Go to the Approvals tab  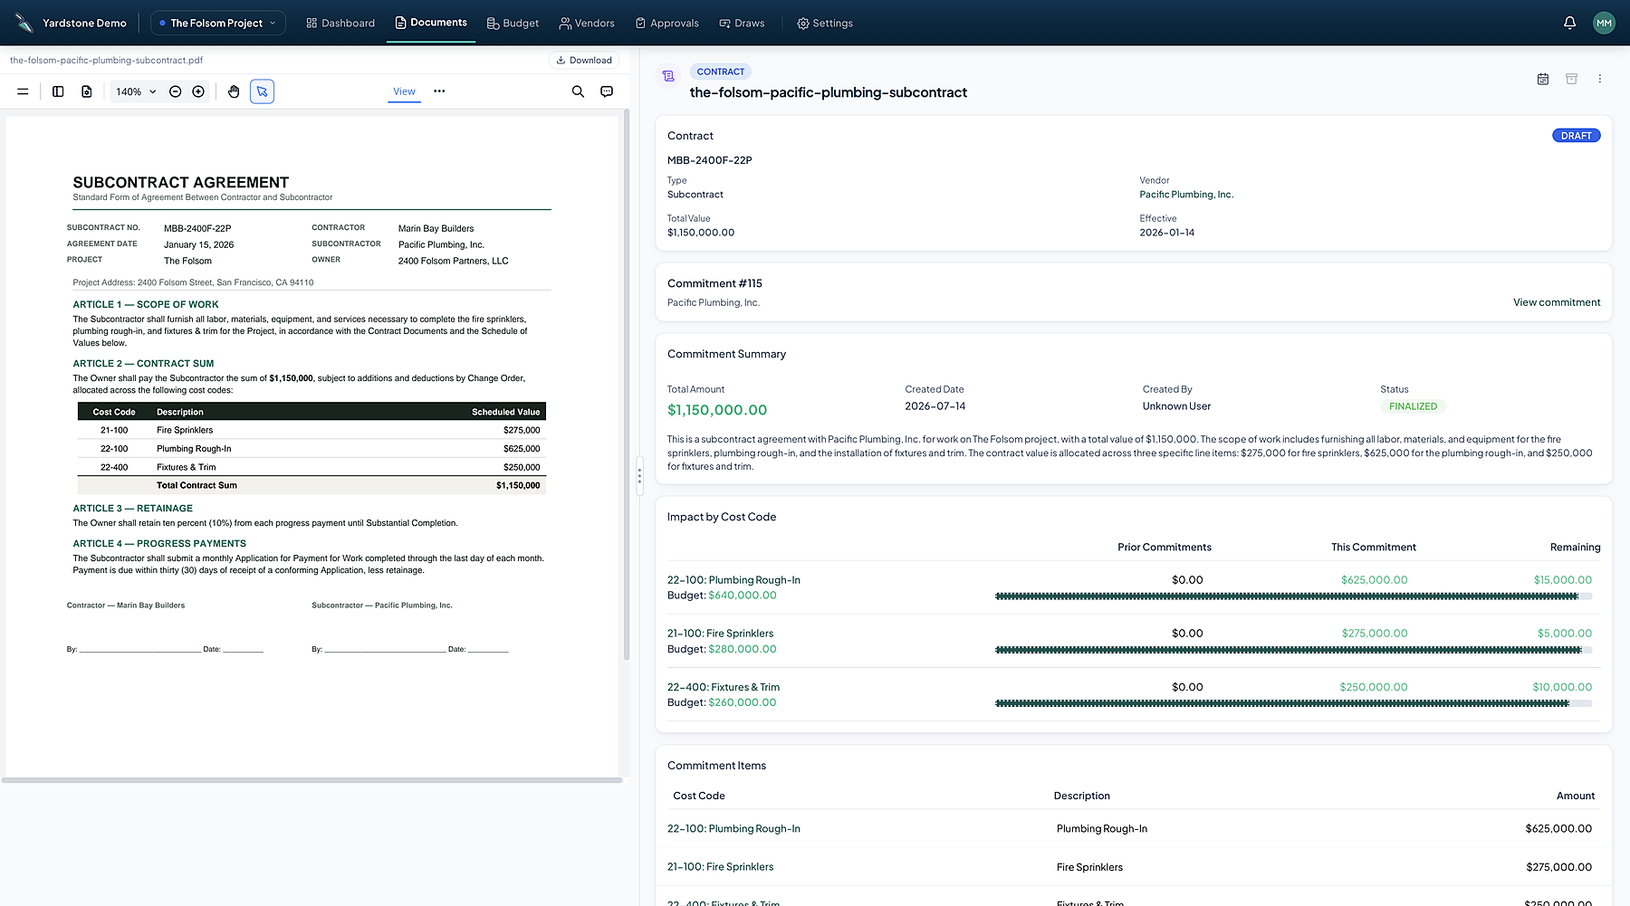click(x=666, y=23)
